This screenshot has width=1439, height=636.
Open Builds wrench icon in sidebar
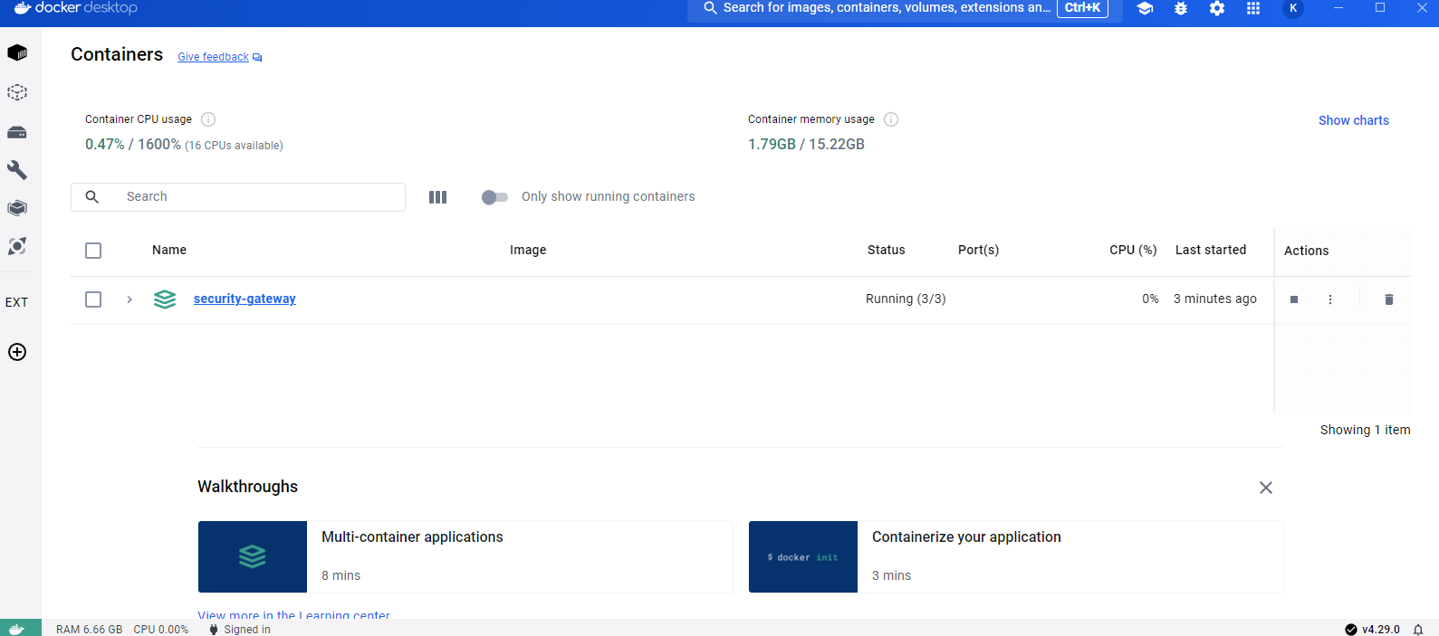tap(17, 170)
